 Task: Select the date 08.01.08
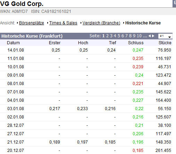point(16,84)
